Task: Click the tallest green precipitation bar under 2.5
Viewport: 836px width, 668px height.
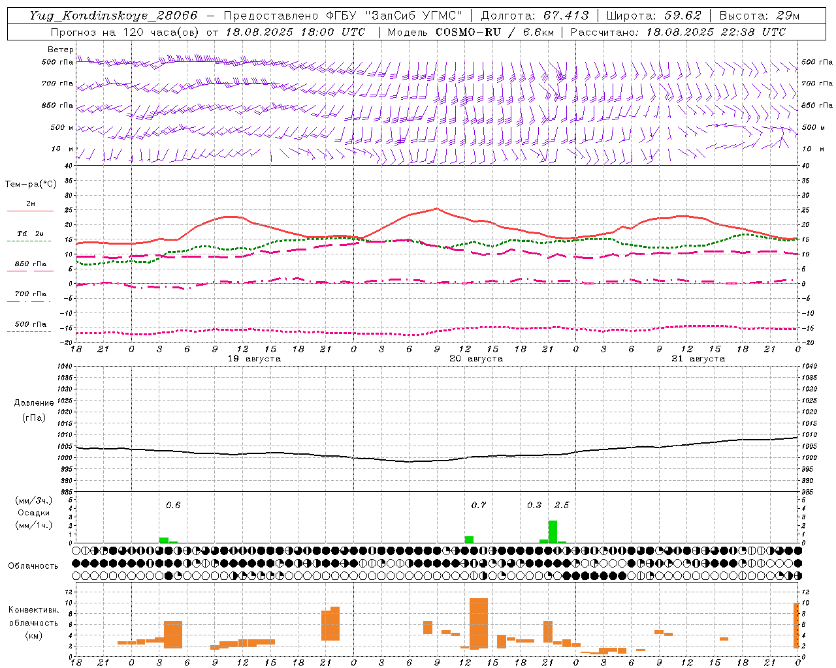Action: (553, 532)
